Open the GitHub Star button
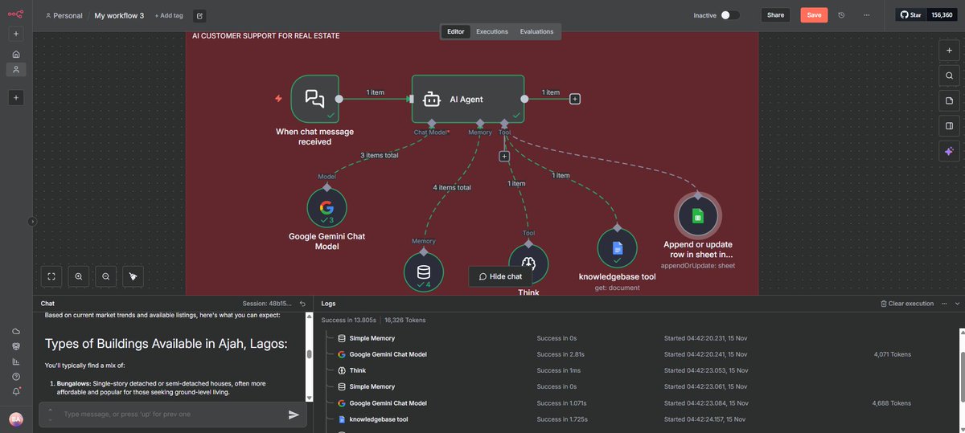The height and width of the screenshot is (433, 965). [x=911, y=15]
